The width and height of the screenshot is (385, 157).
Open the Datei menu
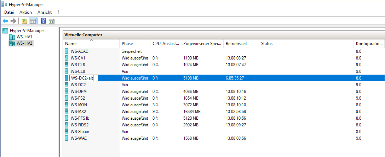click(9, 12)
